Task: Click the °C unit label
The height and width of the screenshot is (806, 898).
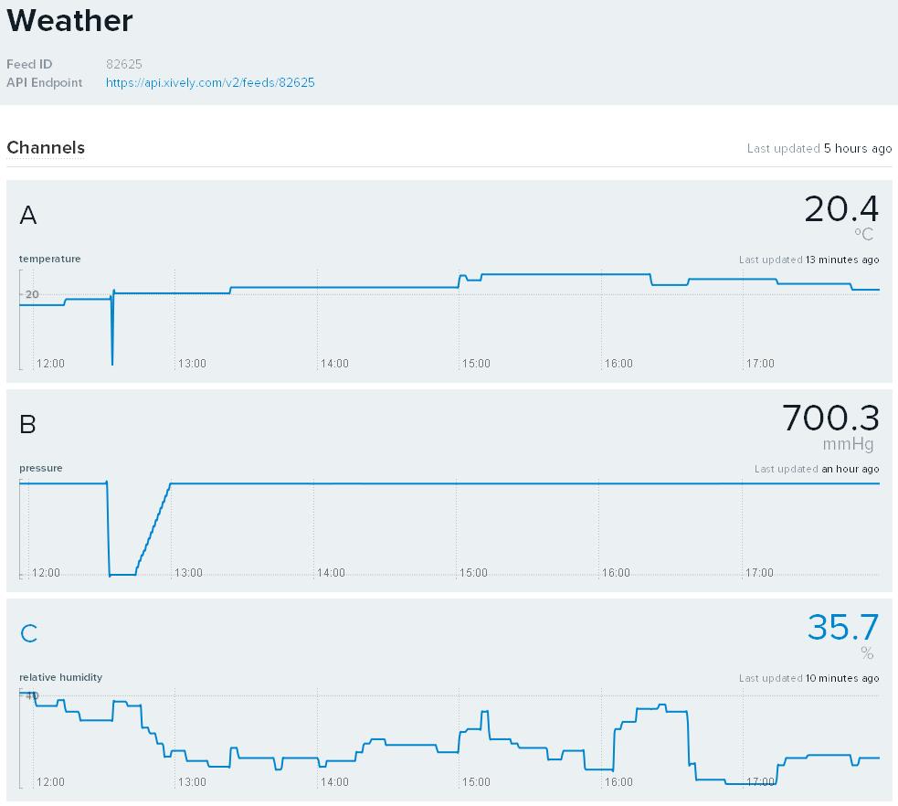Action: coord(864,235)
